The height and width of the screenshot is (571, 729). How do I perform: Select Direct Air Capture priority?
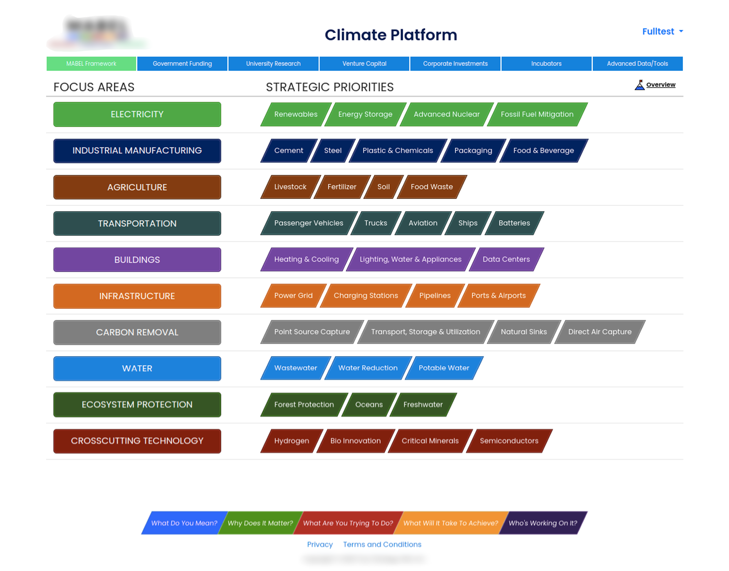[600, 332]
